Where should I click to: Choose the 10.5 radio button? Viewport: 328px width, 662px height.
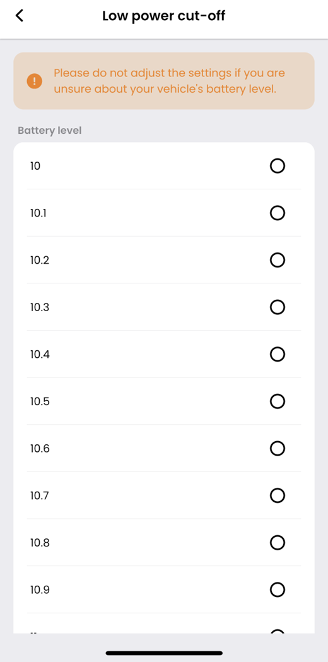[278, 401]
